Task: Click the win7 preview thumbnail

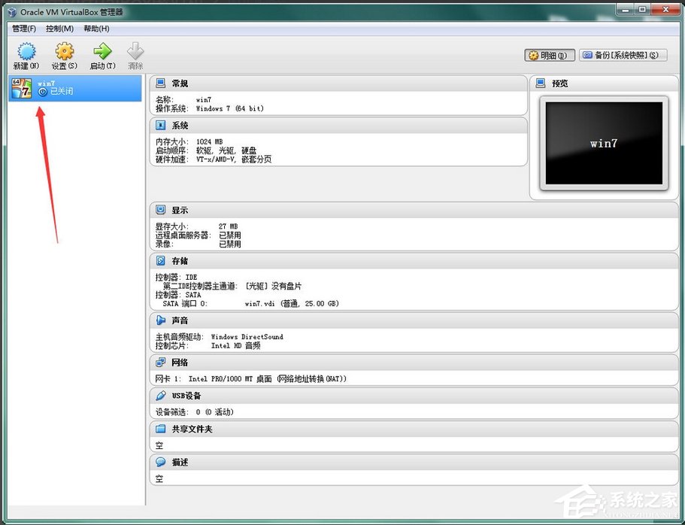Action: click(603, 142)
